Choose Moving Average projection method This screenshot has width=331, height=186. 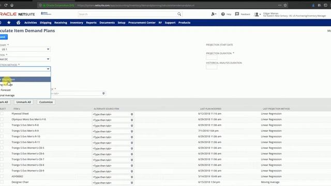(x=25, y=85)
